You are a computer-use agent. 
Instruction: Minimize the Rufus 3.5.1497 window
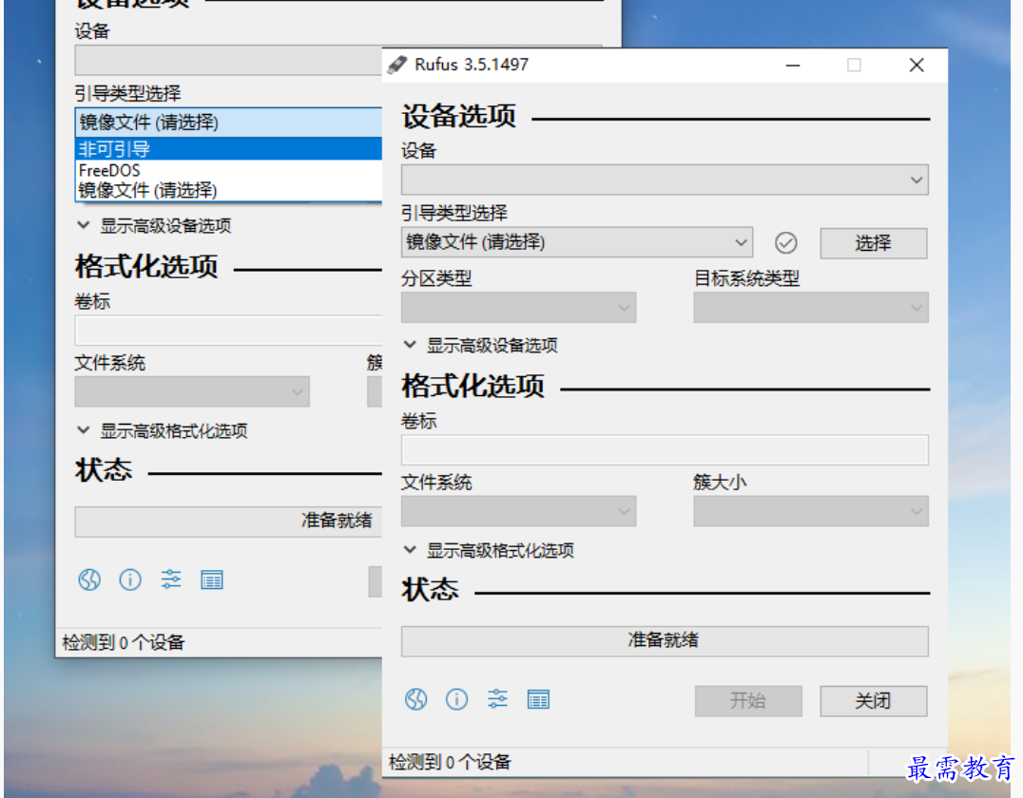click(793, 66)
